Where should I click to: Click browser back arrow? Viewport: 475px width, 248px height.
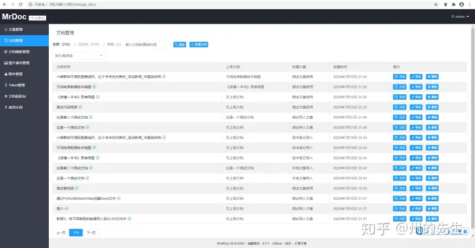(x=5, y=4)
